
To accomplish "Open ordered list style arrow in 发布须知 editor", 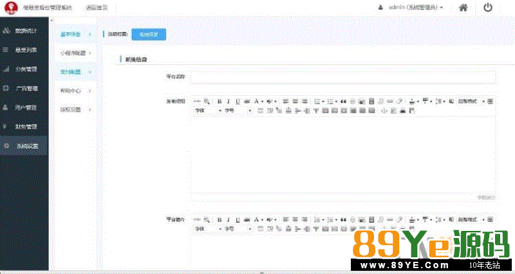I will [x=323, y=102].
